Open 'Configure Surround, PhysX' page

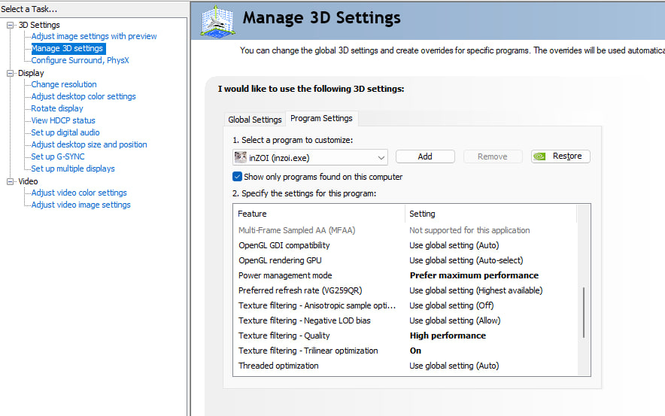80,60
